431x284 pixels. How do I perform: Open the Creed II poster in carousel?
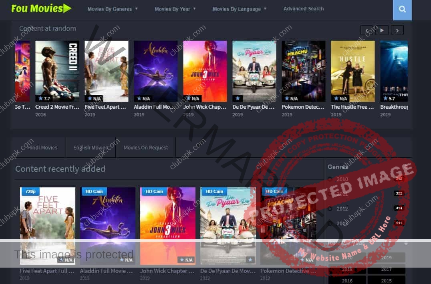[57, 71]
